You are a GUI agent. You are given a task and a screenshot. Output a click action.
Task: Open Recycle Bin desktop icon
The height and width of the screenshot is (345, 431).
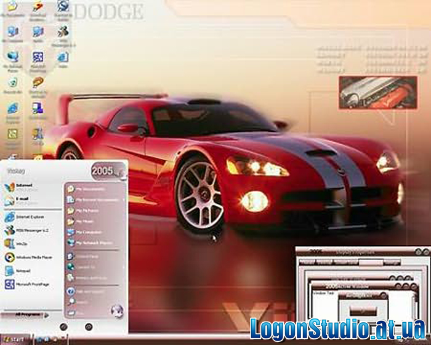(x=13, y=86)
